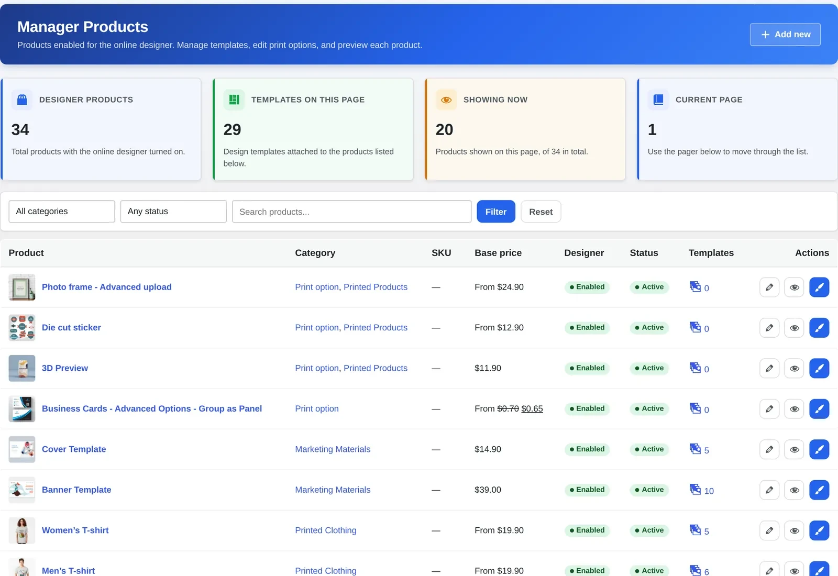
Task: Preview the Photo frame - Advanced upload product
Action: [x=794, y=287]
